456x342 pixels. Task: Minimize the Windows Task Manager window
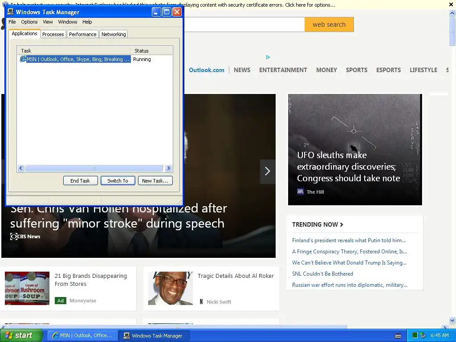click(156, 12)
